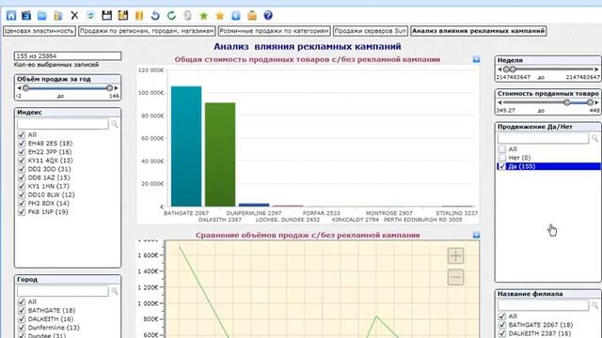Click right handle of Стоимость проданных товаров slider
Image resolution: width=602 pixels, height=338 pixels.
pyautogui.click(x=590, y=102)
